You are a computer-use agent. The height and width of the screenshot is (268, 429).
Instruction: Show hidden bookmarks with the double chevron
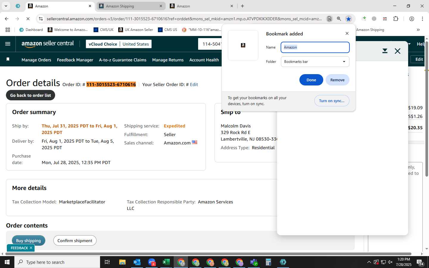coord(418,30)
